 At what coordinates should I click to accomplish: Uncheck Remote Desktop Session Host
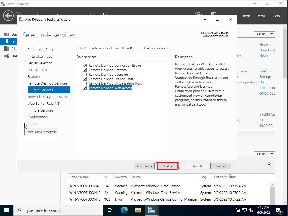[x=85, y=79]
